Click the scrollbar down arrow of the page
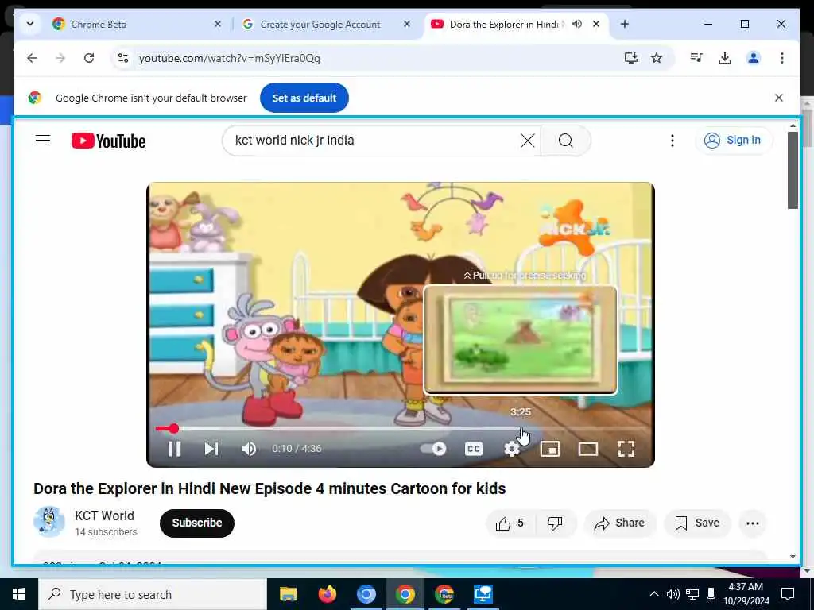The width and height of the screenshot is (814, 610). click(x=793, y=557)
